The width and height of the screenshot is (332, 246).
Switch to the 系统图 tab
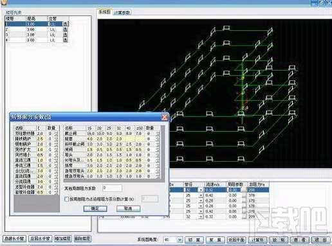[104, 12]
